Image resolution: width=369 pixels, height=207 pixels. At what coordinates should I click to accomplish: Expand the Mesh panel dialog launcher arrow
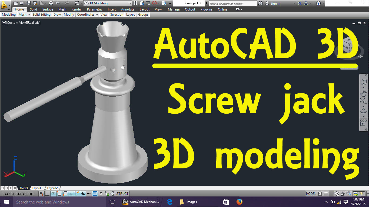29,15
